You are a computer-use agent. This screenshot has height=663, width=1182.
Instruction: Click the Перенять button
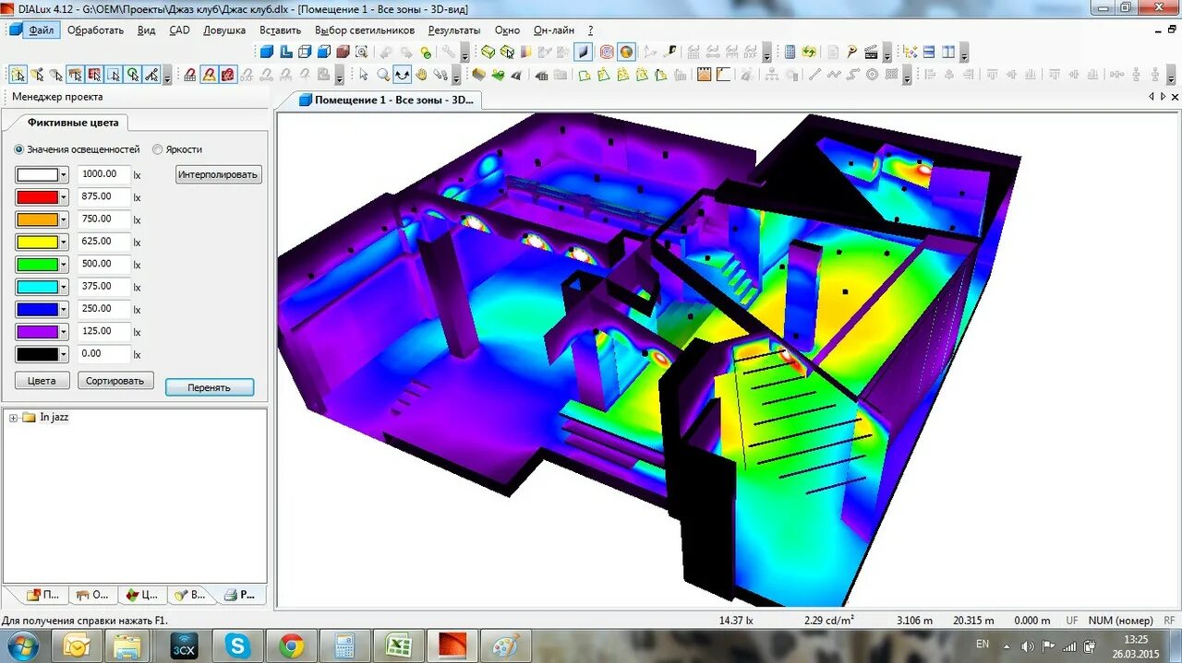tap(210, 387)
